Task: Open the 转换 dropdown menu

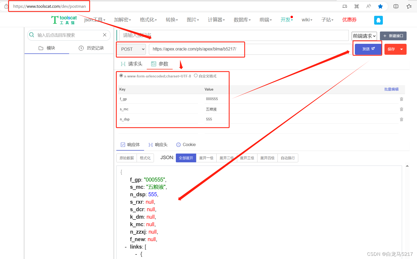Action: pyautogui.click(x=172, y=20)
